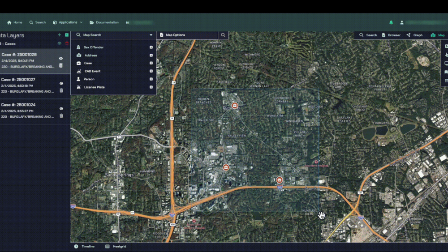
Task: Collapse the Data Layers panel with green icon
Action: click(67, 35)
